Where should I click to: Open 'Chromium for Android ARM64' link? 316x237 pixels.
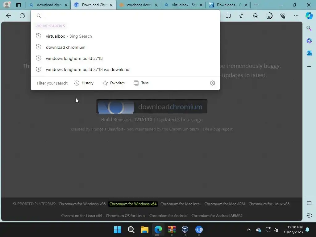click(x=217, y=216)
